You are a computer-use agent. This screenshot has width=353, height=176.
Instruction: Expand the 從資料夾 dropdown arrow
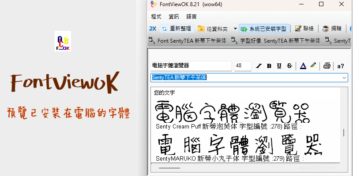235,29
